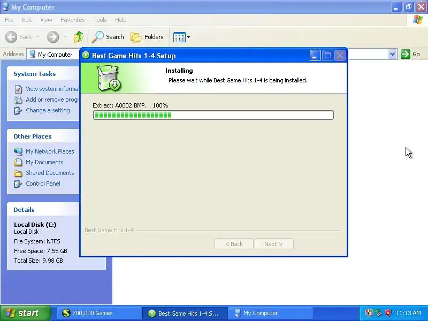Image resolution: width=428 pixels, height=321 pixels.
Task: Click View system information task link
Action: coord(52,89)
